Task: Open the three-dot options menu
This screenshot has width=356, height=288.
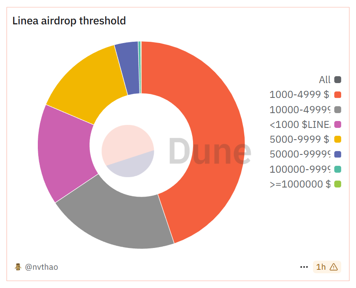Action: pos(304,267)
